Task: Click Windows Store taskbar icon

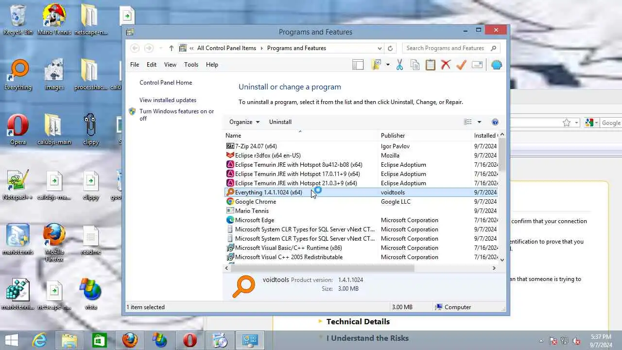Action: pyautogui.click(x=100, y=340)
